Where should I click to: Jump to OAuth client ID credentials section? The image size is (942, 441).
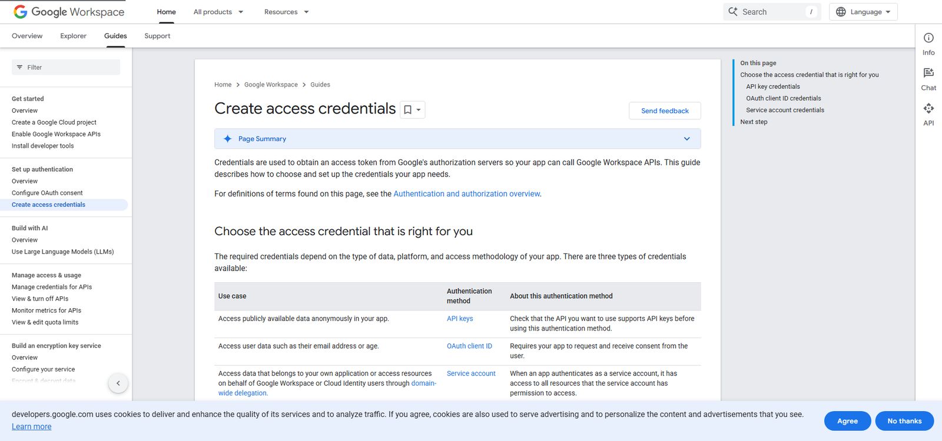coord(784,98)
